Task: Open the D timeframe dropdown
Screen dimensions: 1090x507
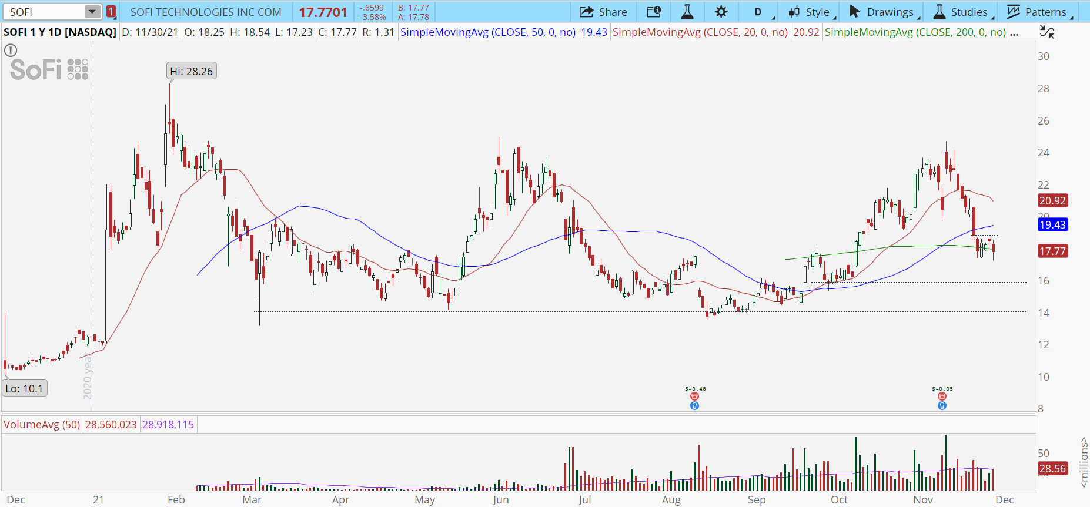Action: click(x=758, y=12)
